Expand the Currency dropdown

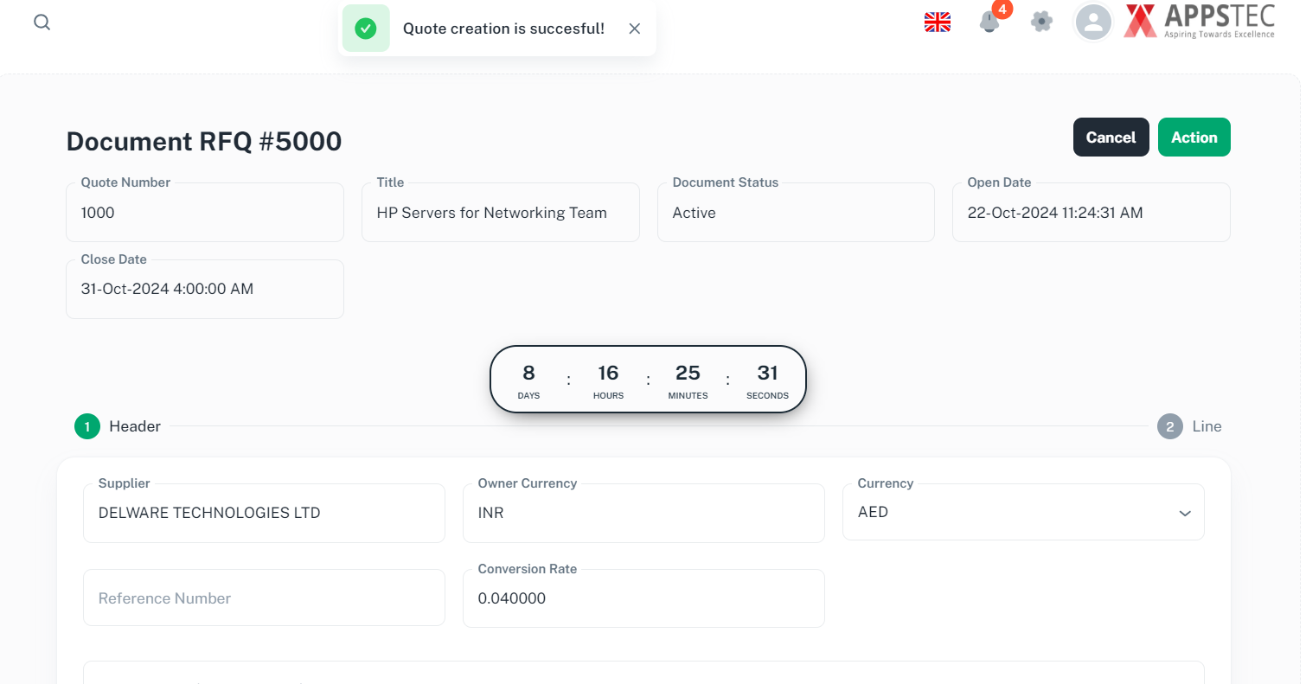pyautogui.click(x=1022, y=512)
